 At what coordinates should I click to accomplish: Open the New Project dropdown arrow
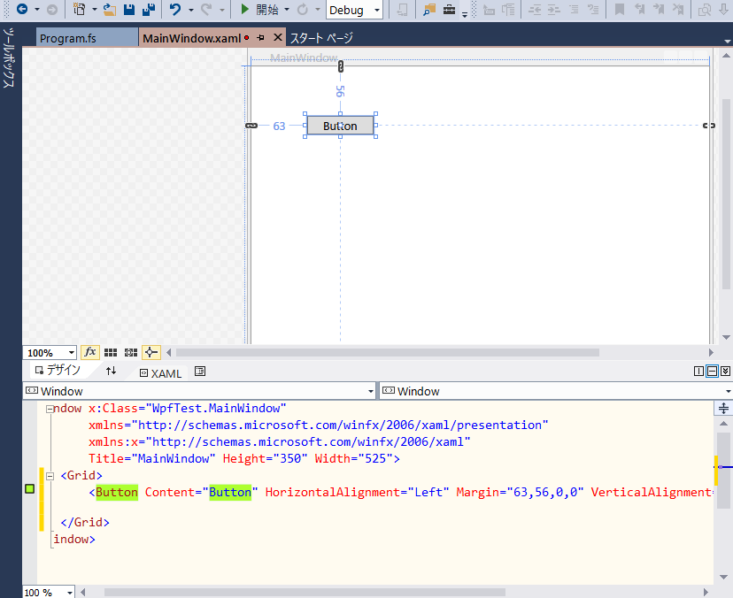[x=94, y=10]
